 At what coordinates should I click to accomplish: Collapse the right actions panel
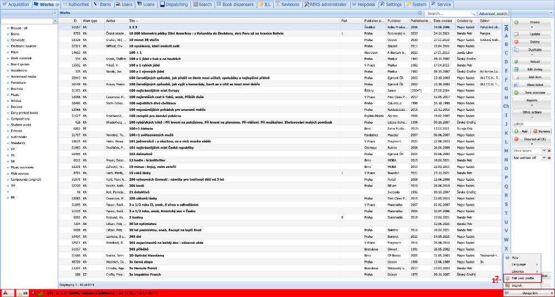551,13
